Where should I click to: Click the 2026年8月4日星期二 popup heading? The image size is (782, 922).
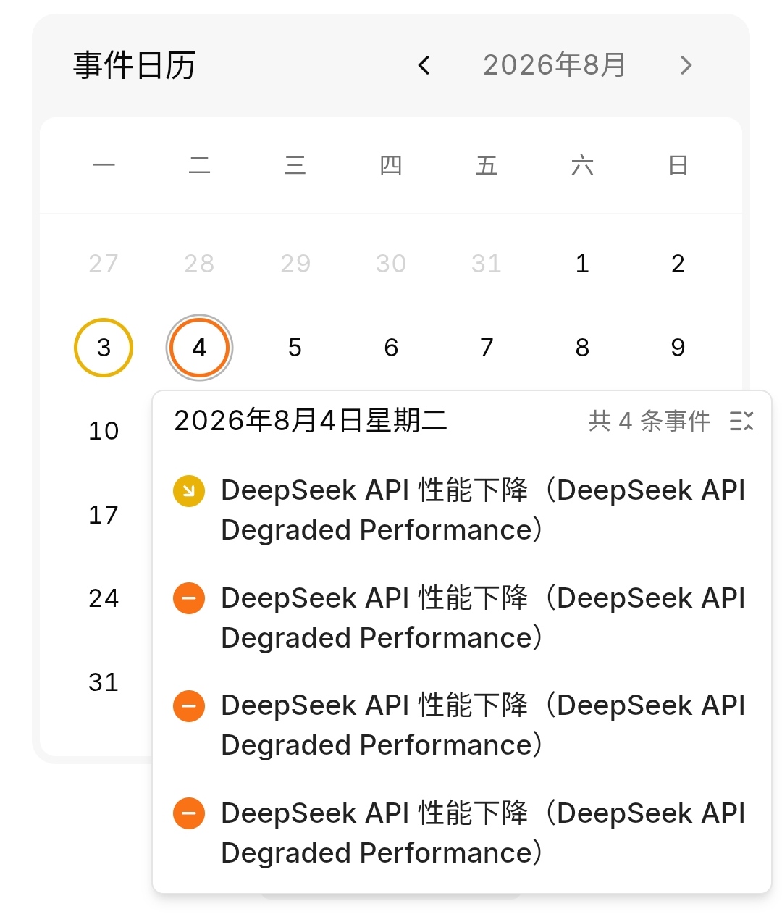pyautogui.click(x=311, y=421)
